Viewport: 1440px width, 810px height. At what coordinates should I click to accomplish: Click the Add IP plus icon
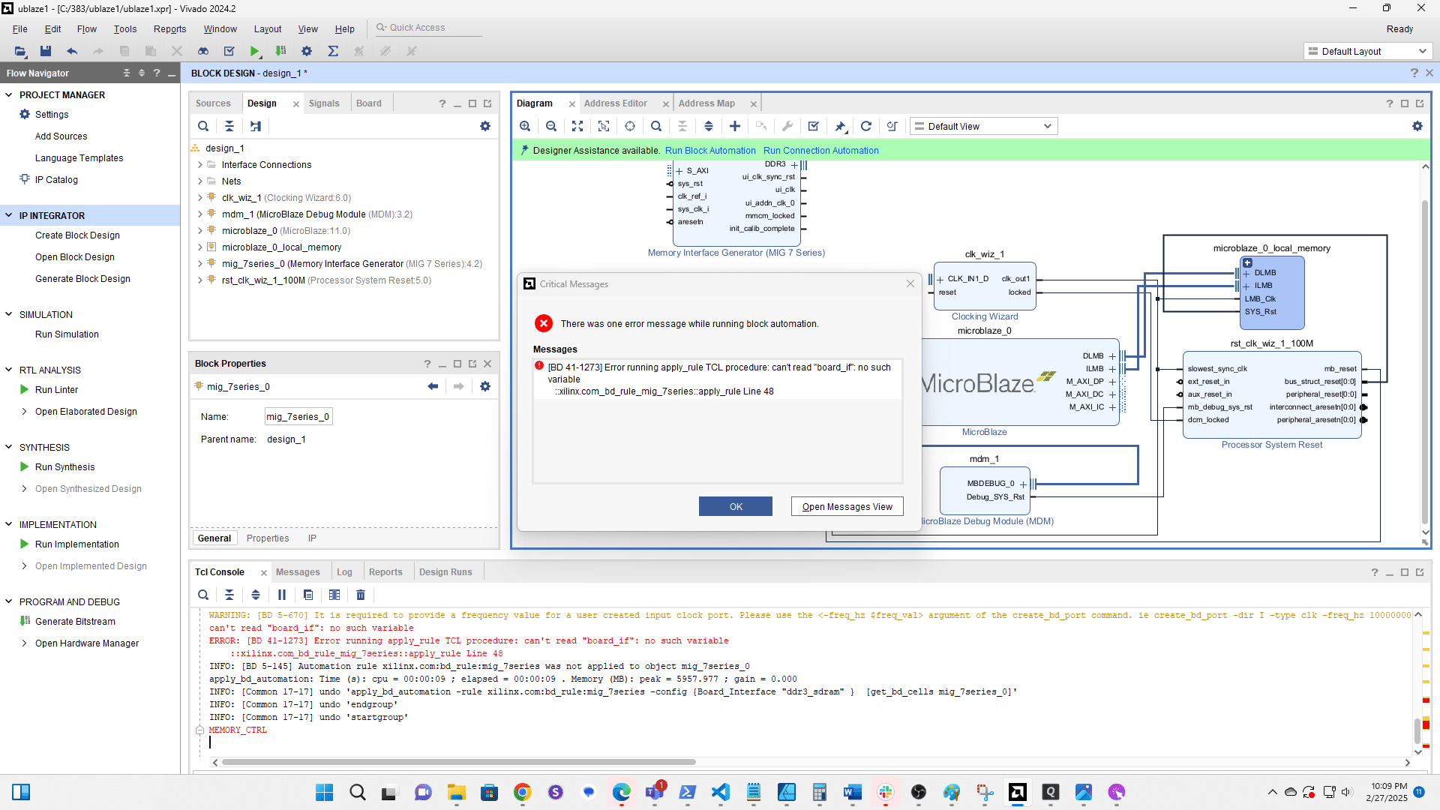tap(735, 126)
